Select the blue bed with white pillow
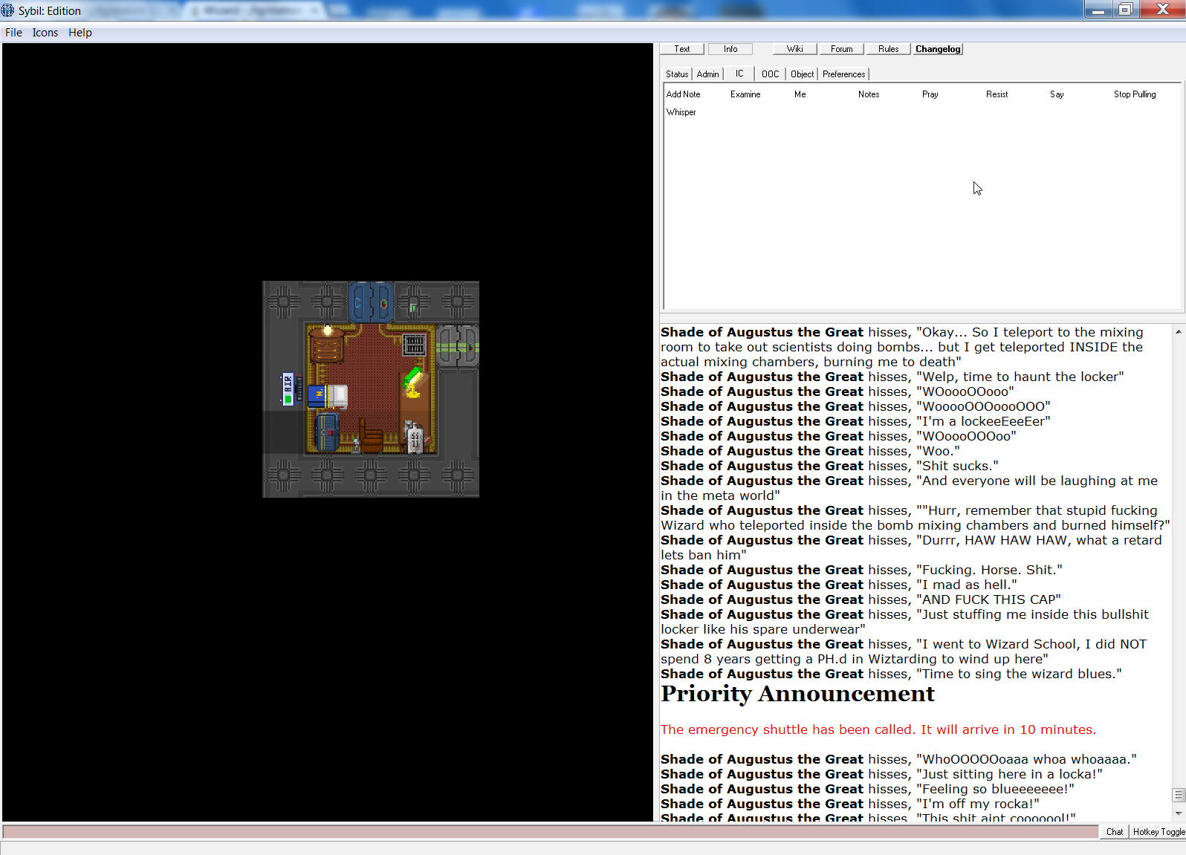1186x855 pixels. tap(328, 396)
